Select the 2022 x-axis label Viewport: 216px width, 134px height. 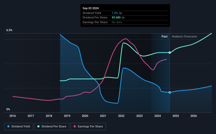[x=121, y=116]
